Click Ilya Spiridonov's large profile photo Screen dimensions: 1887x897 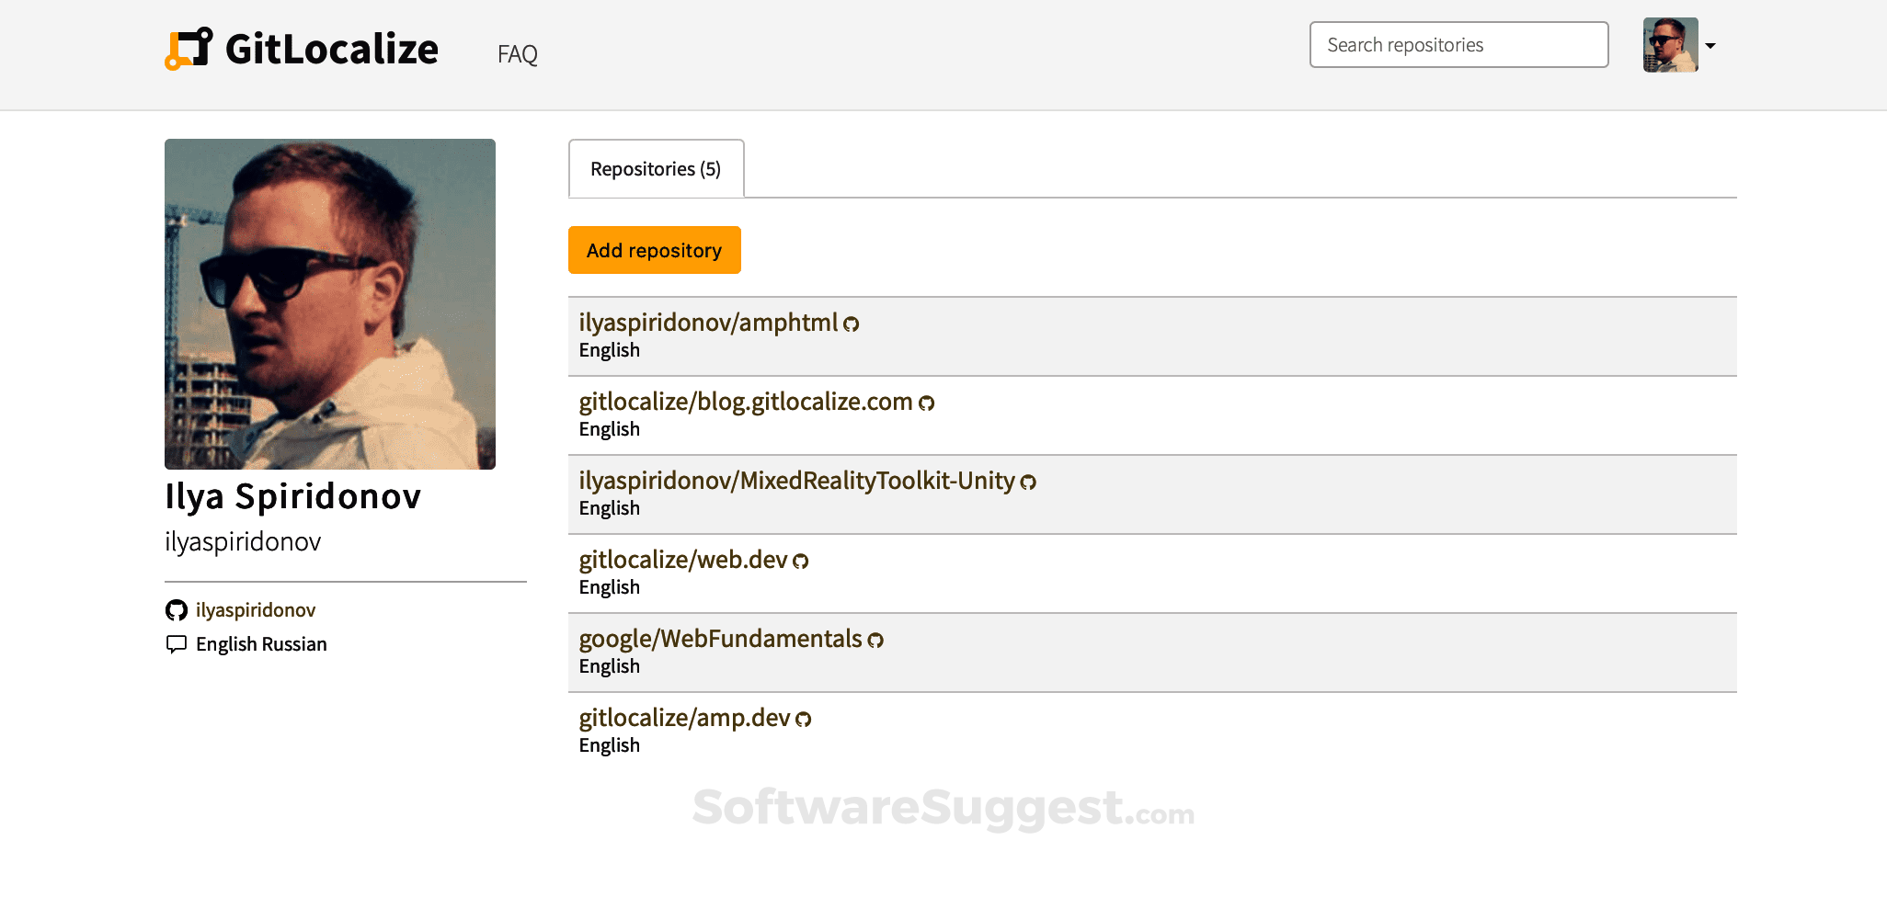[329, 304]
